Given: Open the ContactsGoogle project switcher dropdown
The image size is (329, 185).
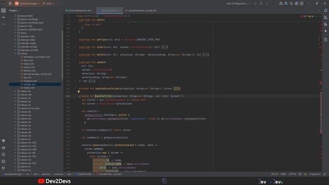Looking at the screenshot, I should tap(27, 4).
